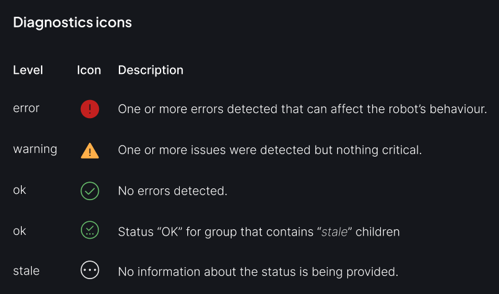Image resolution: width=499 pixels, height=294 pixels.
Task: Select the "ok" label in the "No errors detected" row
Action: [20, 190]
